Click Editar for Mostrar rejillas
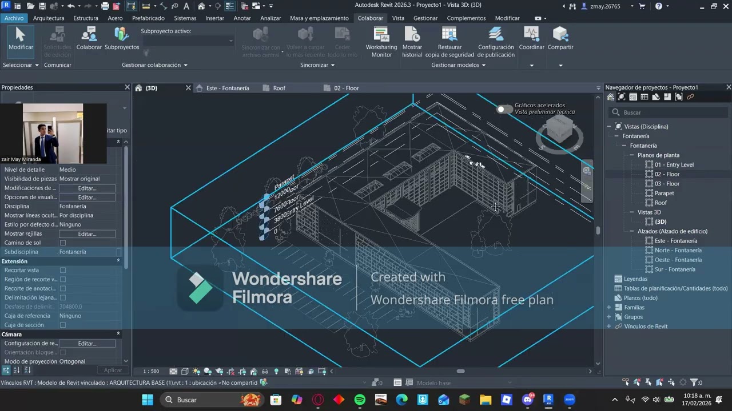Image resolution: width=732 pixels, height=411 pixels. pyautogui.click(x=87, y=233)
